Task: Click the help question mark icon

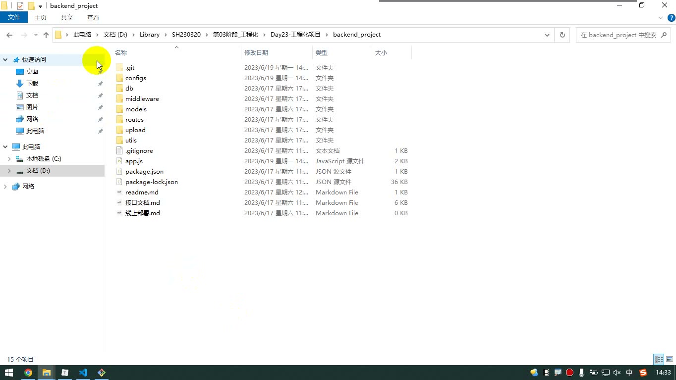Action: pos(672,18)
